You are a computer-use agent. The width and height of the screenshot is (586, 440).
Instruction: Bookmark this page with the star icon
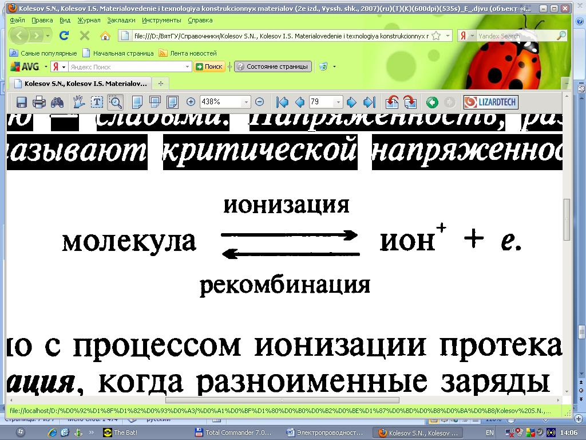pos(435,36)
